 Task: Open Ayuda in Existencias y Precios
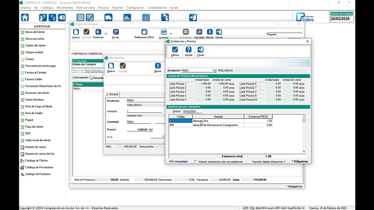189,52
